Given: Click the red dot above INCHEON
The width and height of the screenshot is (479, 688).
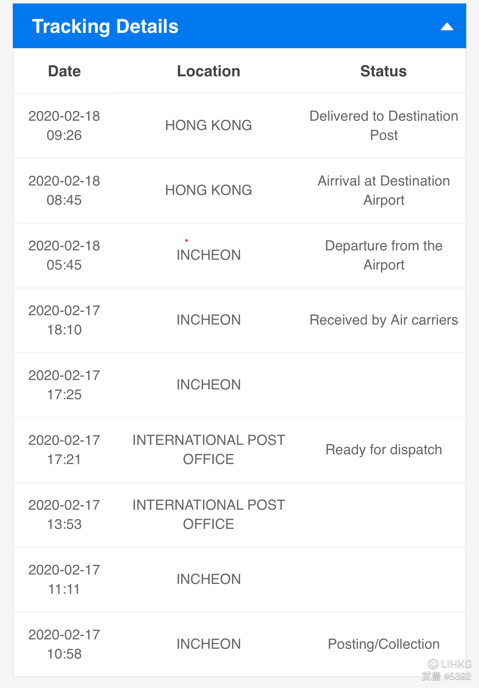Looking at the screenshot, I should 186,241.
